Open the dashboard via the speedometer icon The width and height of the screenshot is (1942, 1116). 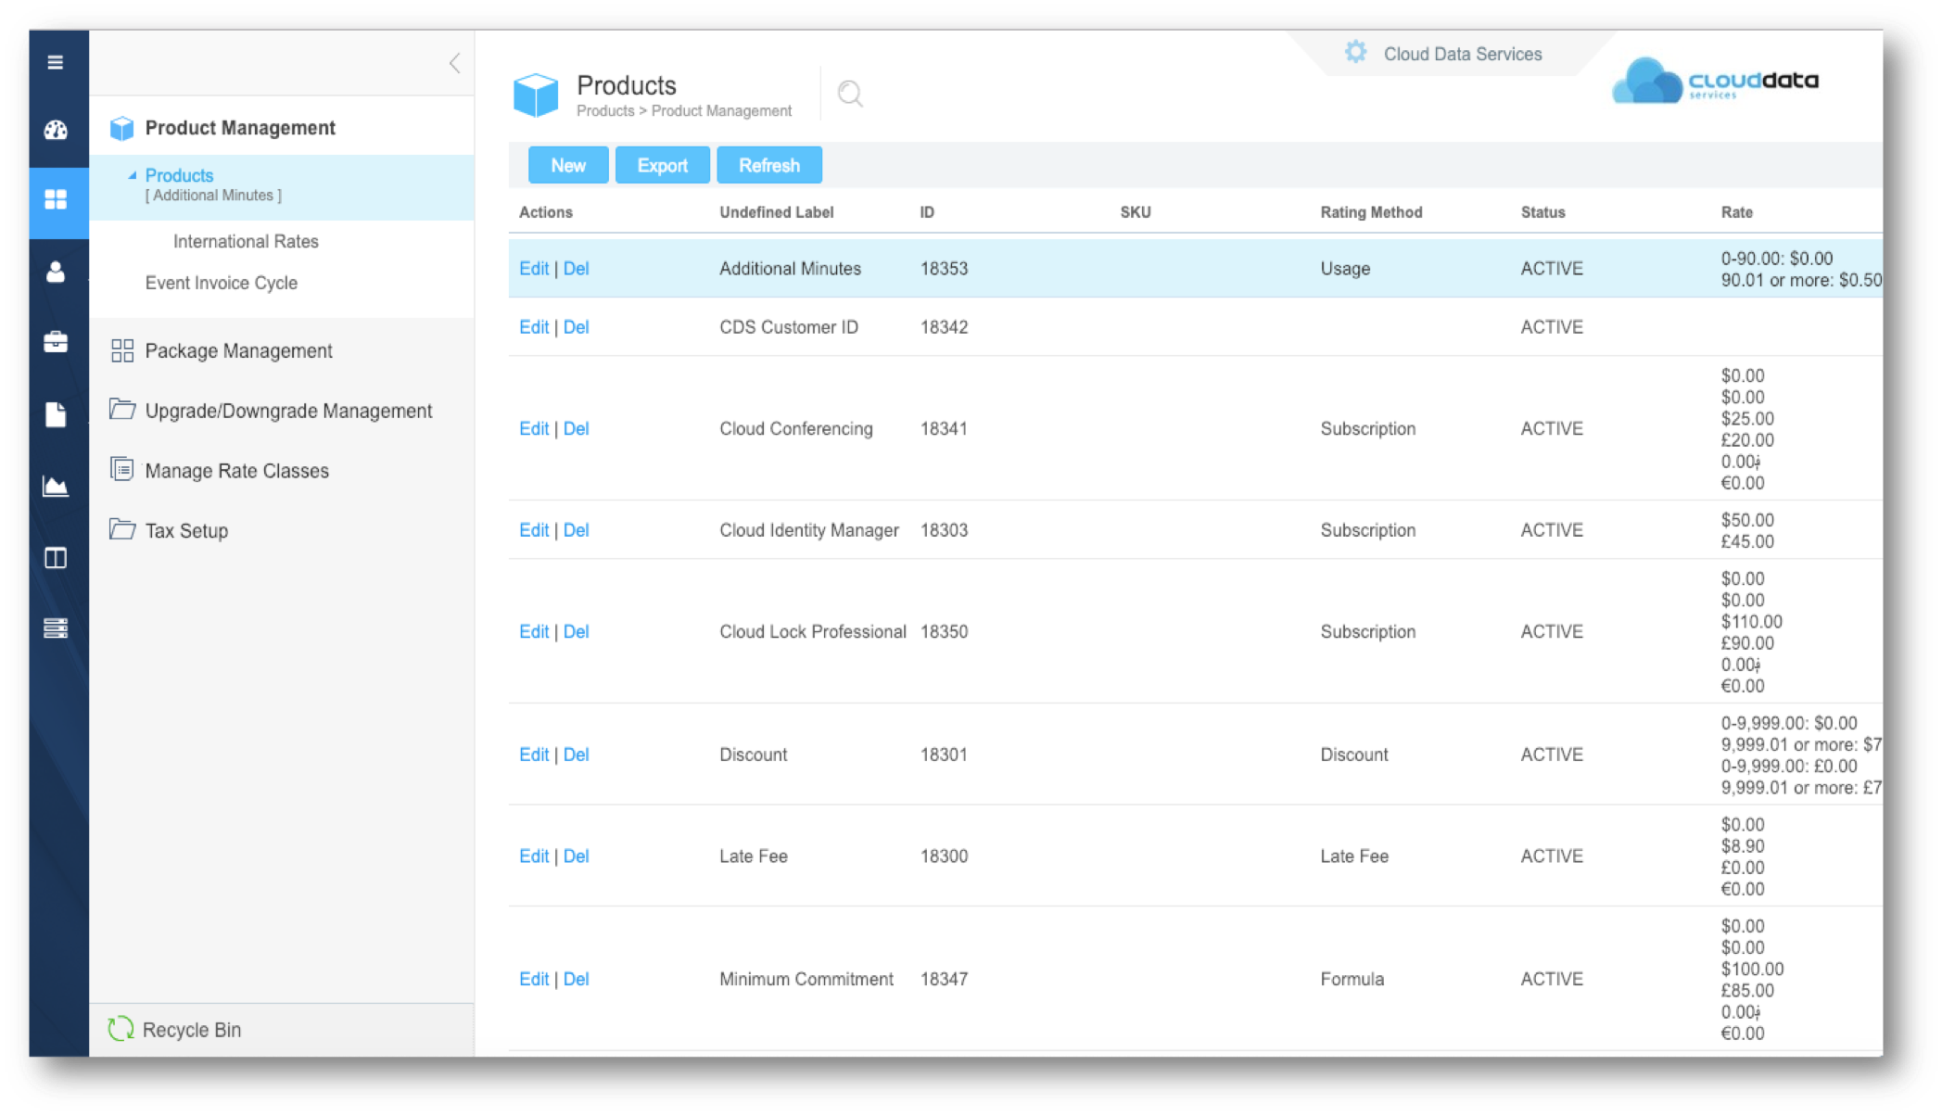[x=57, y=130]
